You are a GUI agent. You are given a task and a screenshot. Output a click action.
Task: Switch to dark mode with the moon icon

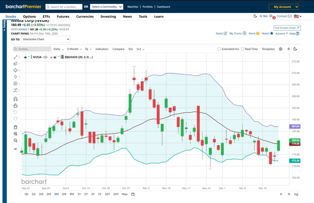tap(296, 49)
